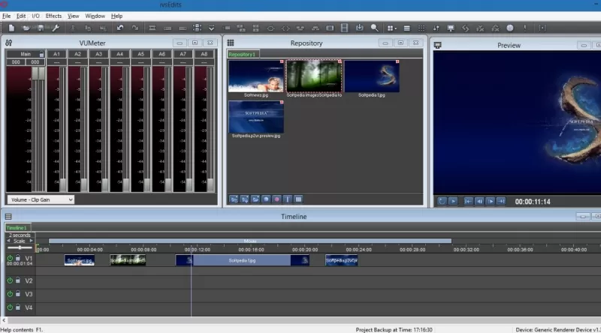Adjust the A1 channel volume fader
Screen dimensions: 601x333
pyautogui.click(x=62, y=184)
